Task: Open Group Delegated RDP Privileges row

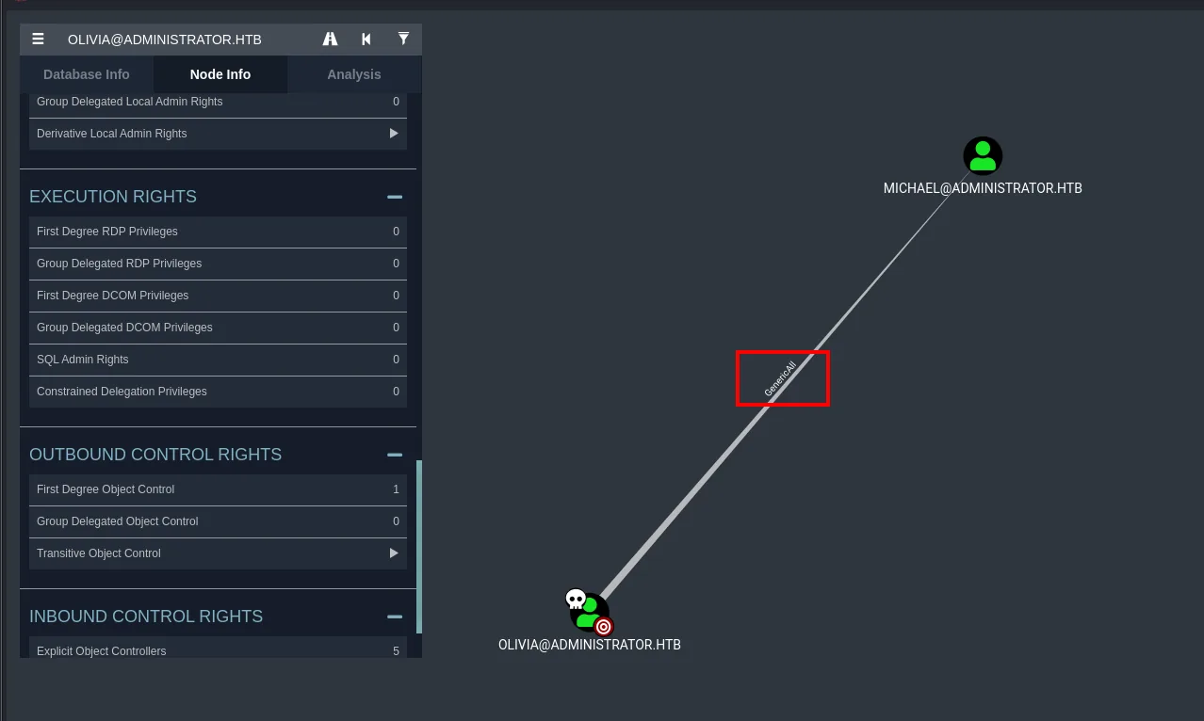Action: [218, 264]
